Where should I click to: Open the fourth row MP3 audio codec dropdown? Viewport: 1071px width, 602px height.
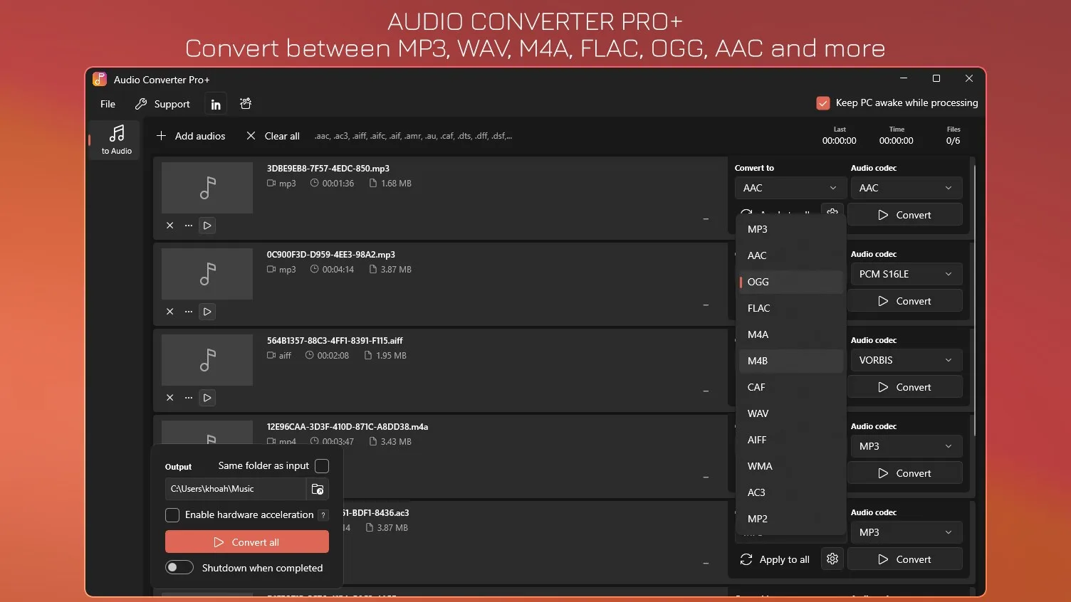906,446
